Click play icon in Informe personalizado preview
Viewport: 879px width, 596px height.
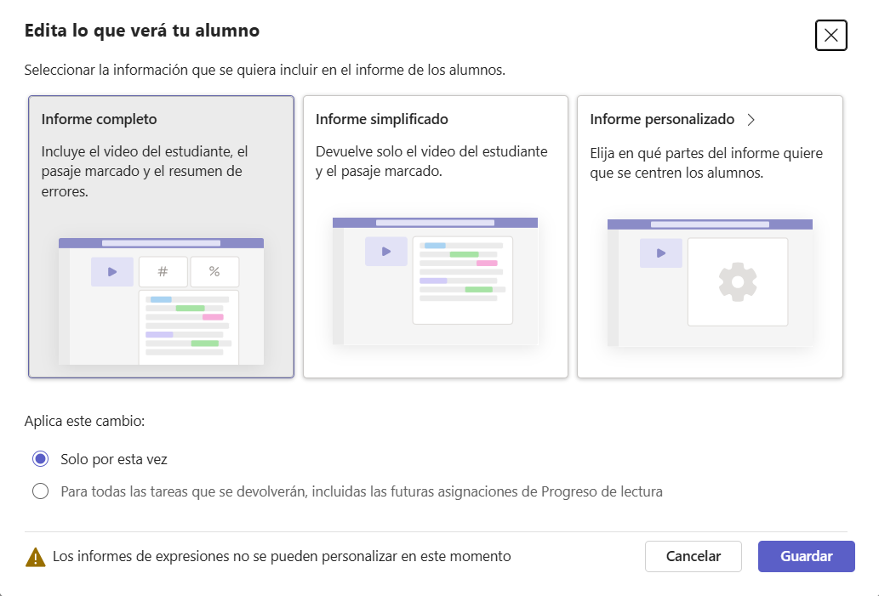(661, 253)
